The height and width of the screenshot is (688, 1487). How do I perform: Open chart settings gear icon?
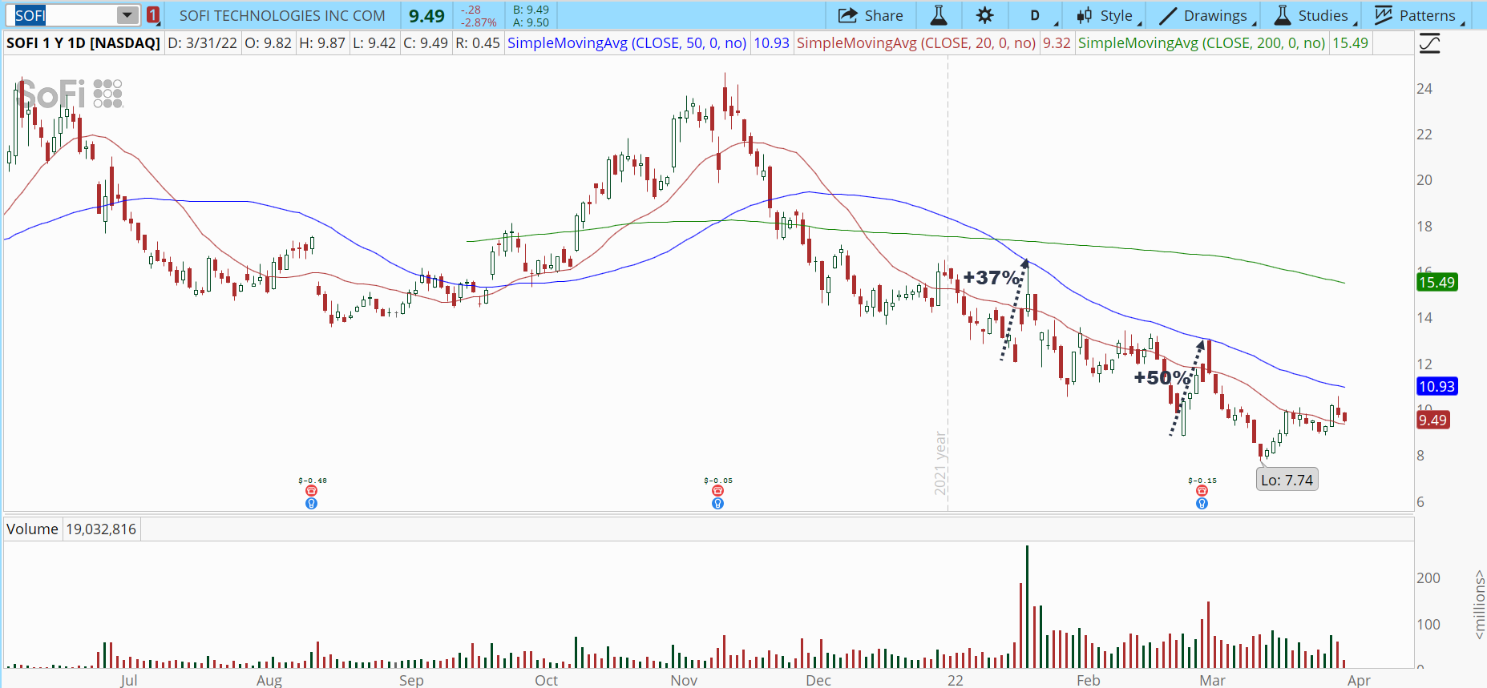point(984,15)
